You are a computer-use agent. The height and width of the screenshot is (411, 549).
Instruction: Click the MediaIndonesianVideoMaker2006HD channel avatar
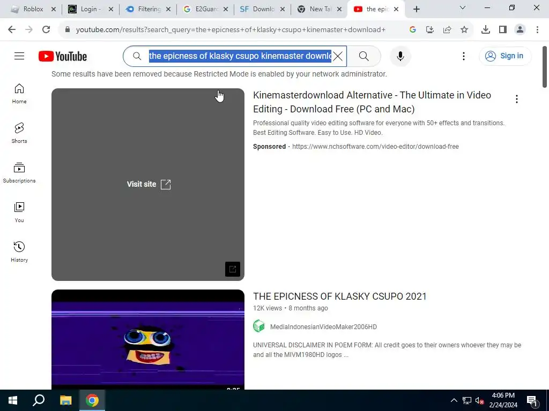tap(259, 326)
